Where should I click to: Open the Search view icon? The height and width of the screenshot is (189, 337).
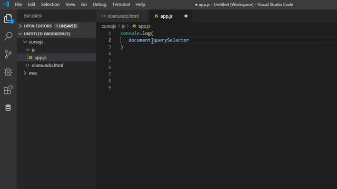pos(8,36)
